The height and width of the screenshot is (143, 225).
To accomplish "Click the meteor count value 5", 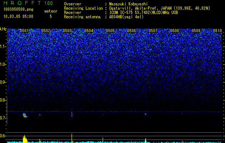I will [x=51, y=16].
